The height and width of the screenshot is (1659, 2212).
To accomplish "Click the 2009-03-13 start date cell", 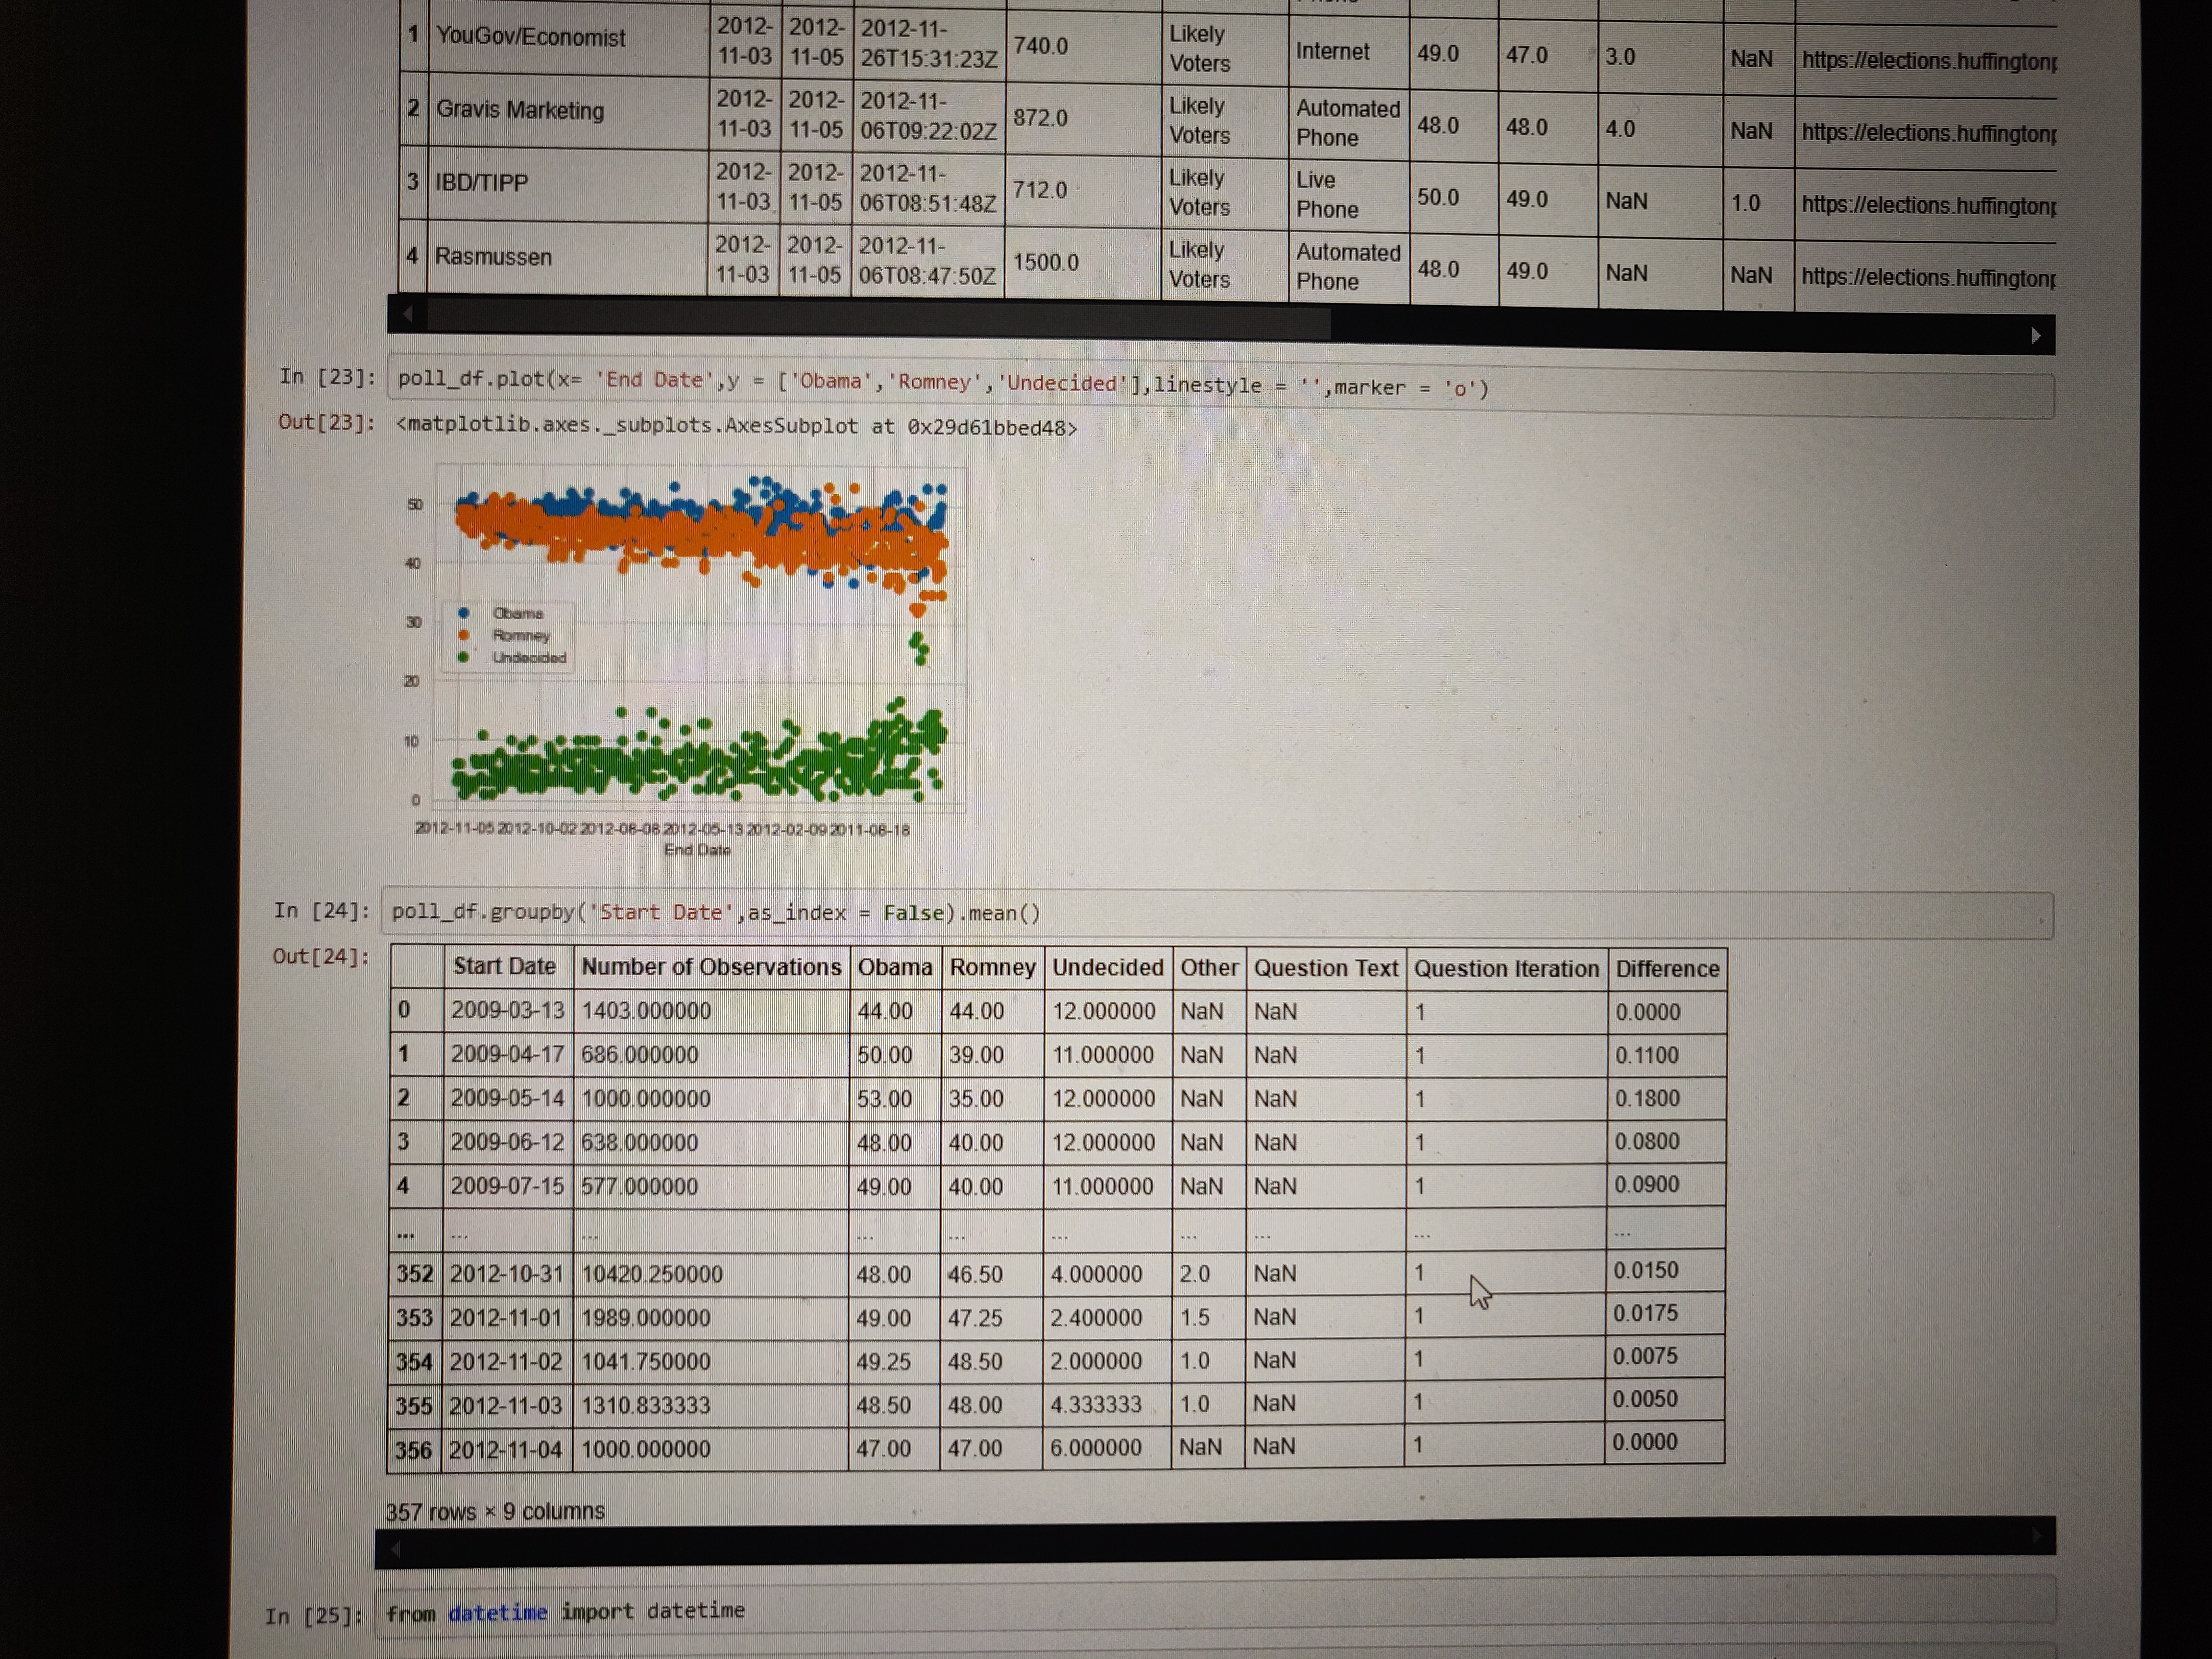I will (x=508, y=1010).
